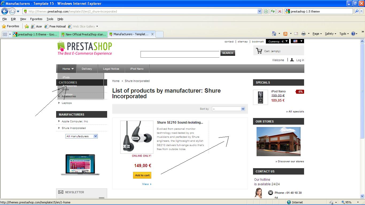Screen dimensions: 365x205
Task: Open the Tools command bar dropdown
Action: click(344, 34)
